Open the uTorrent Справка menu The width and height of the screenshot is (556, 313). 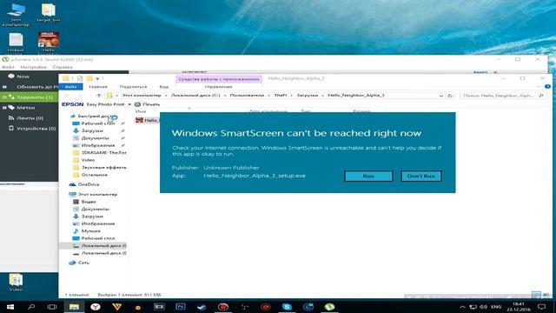tap(63, 67)
